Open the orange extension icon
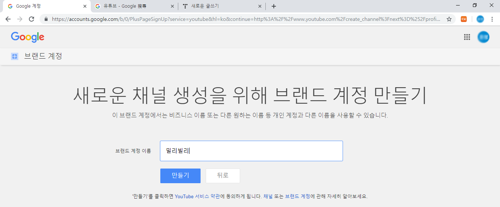The width and height of the screenshot is (500, 207). [x=464, y=19]
